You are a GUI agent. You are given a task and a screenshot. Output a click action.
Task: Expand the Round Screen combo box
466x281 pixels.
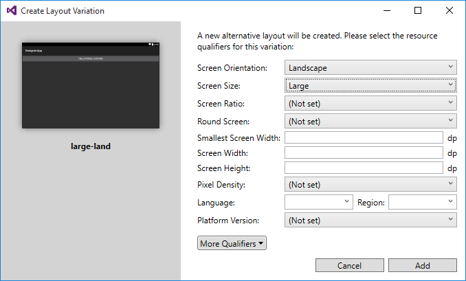point(370,121)
